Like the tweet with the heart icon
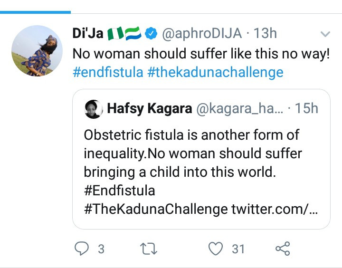Screen dimensions: 342x268 [x=216, y=249]
